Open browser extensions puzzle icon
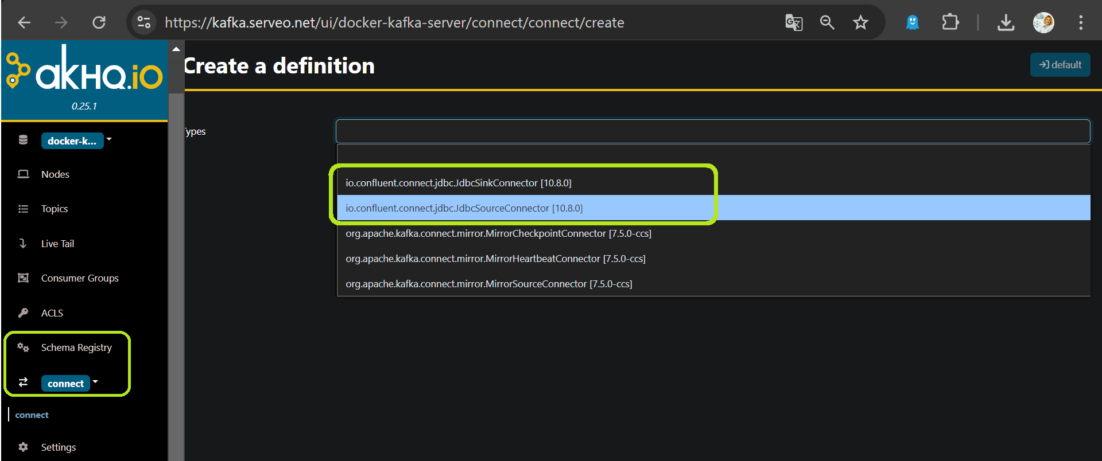Screen dimensions: 1102x461 pyautogui.click(x=950, y=22)
